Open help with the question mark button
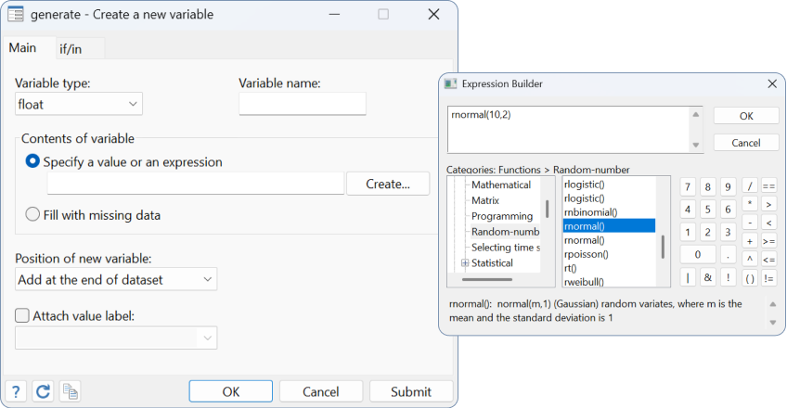The width and height of the screenshot is (787, 408). pos(15,391)
